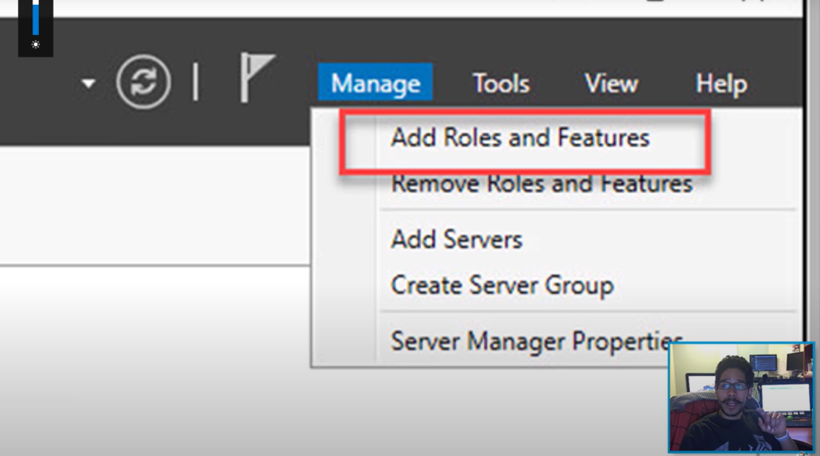Open the Notifications flag icon
This screenshot has width=820, height=456.
point(257,77)
